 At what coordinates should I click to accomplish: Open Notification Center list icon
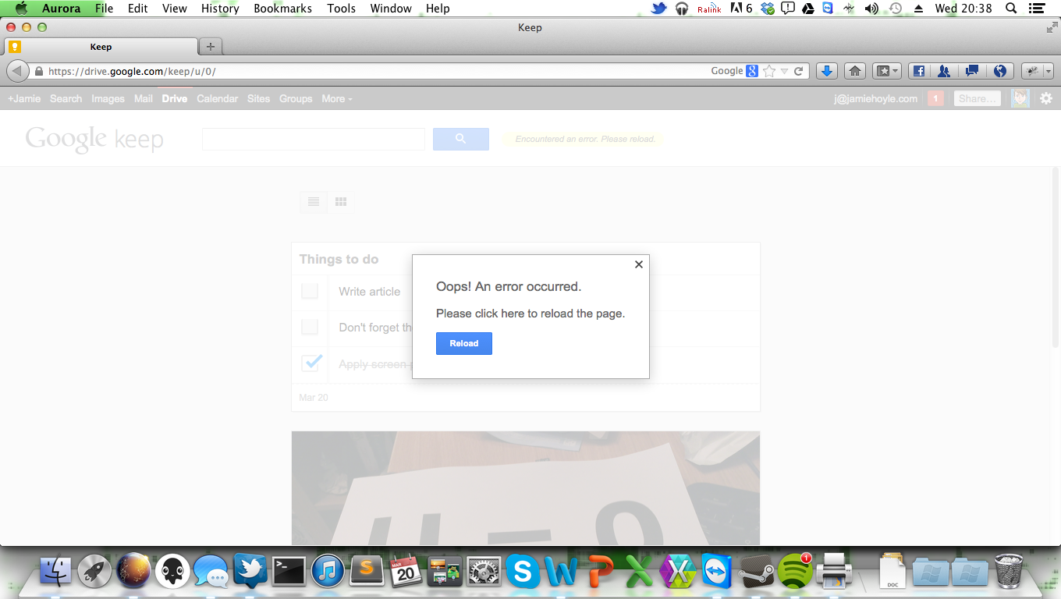click(x=1036, y=9)
